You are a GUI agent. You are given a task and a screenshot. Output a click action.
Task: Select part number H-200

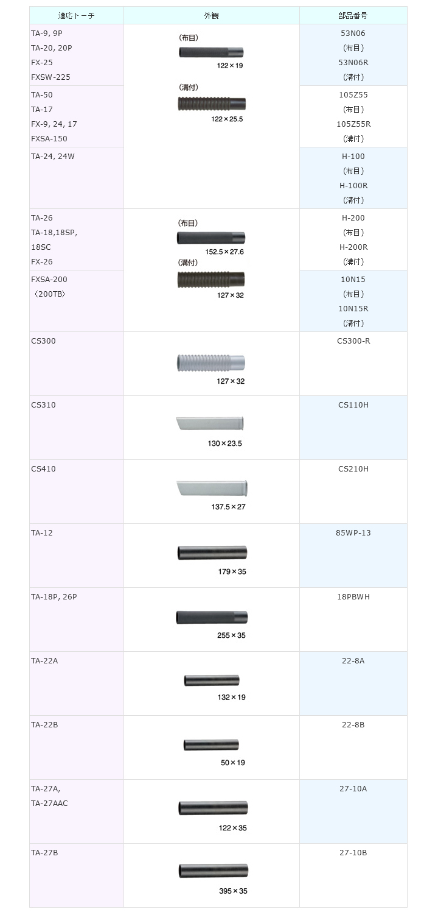point(353,218)
